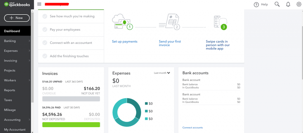Click the mobile app step 3 illustration
This screenshot has height=133, width=303.
(x=220, y=22)
